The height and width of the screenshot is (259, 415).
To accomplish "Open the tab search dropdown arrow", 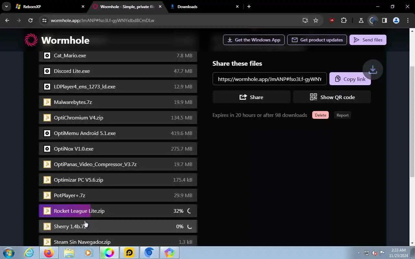I will coord(6,6).
